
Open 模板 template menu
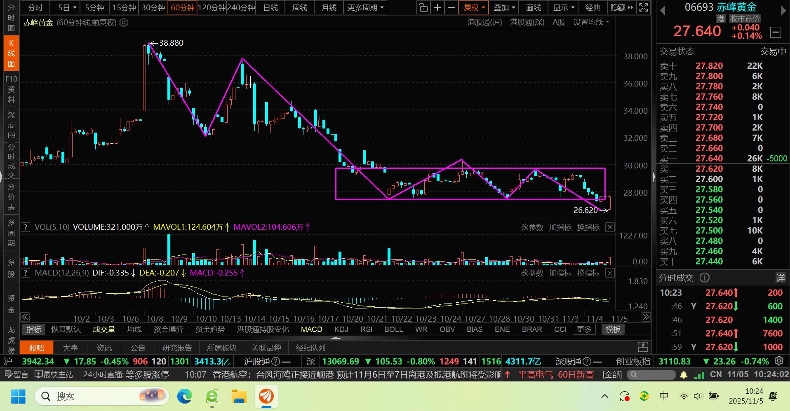(x=613, y=329)
